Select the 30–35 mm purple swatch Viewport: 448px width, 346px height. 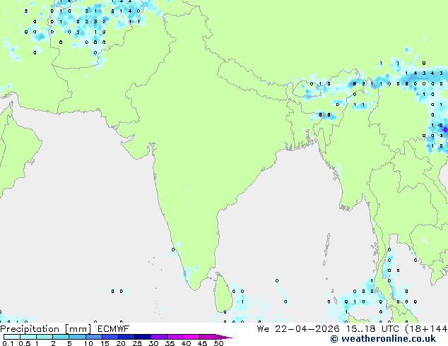[x=158, y=337]
